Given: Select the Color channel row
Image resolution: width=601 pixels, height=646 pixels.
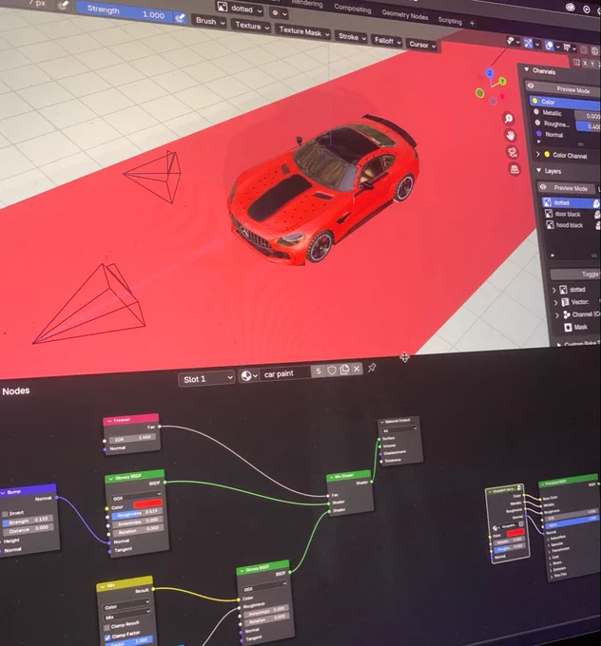Looking at the screenshot, I should (565, 103).
